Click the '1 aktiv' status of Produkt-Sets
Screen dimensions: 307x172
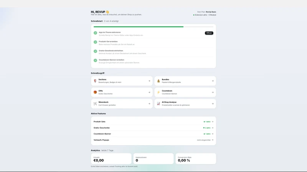[207, 122]
